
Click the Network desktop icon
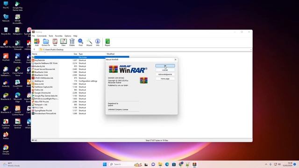(x=6, y=18)
